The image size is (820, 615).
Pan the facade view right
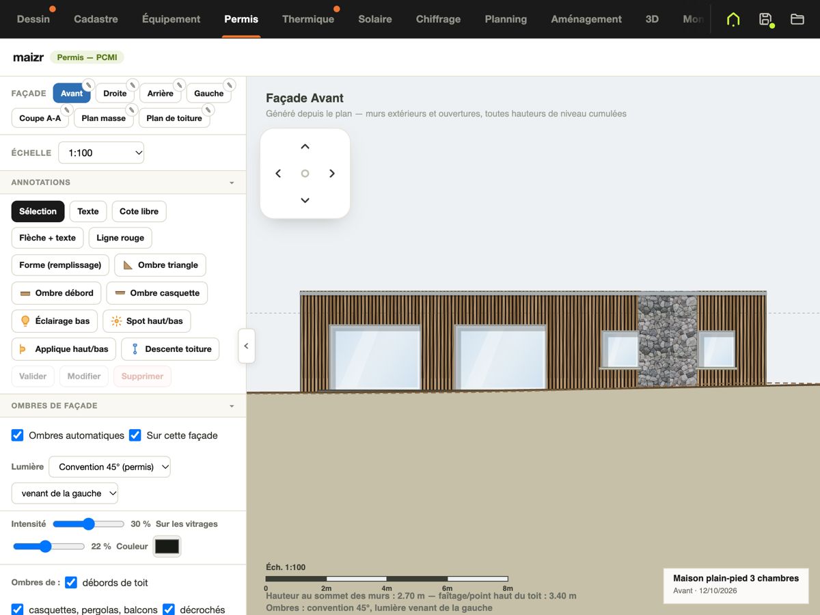coord(332,174)
